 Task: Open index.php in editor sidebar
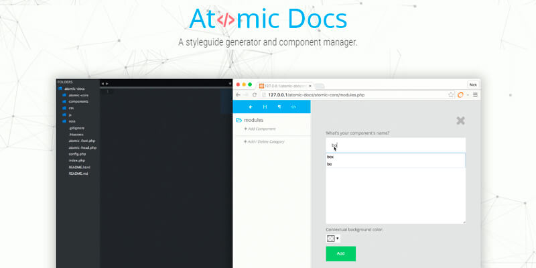tap(77, 160)
